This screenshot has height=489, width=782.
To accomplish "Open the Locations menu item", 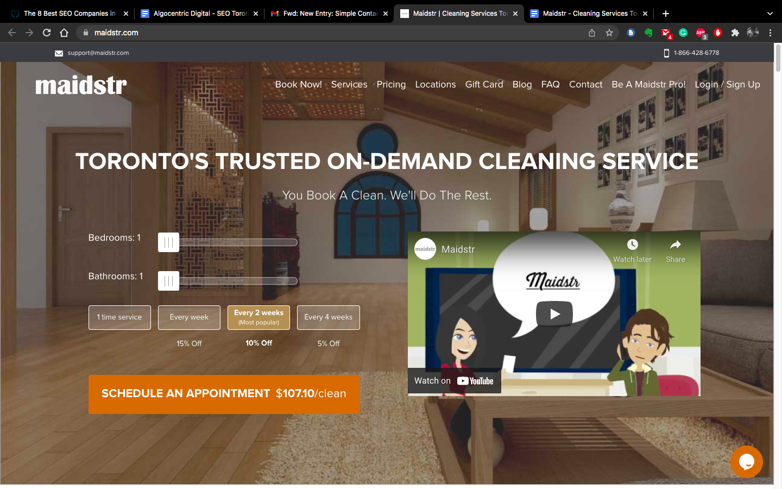I will coord(436,84).
